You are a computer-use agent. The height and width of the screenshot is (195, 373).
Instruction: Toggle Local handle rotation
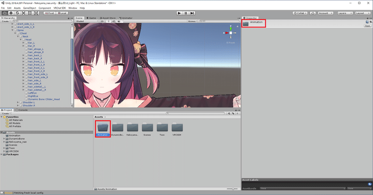(62, 13)
